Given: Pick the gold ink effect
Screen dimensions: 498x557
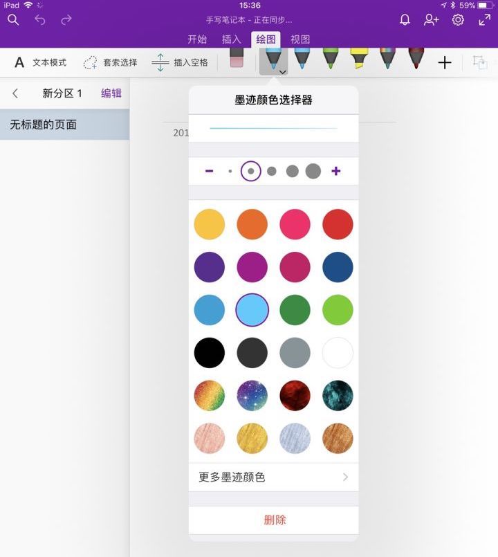Looking at the screenshot, I should coord(252,439).
